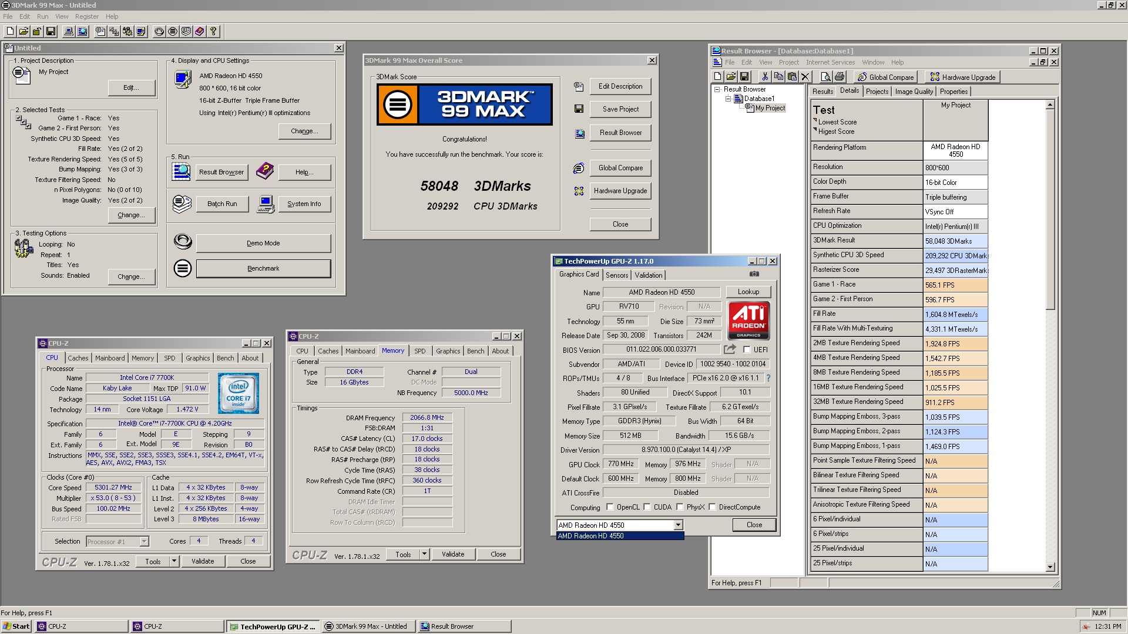Open the Start menu
1128x634 pixels.
point(16,626)
